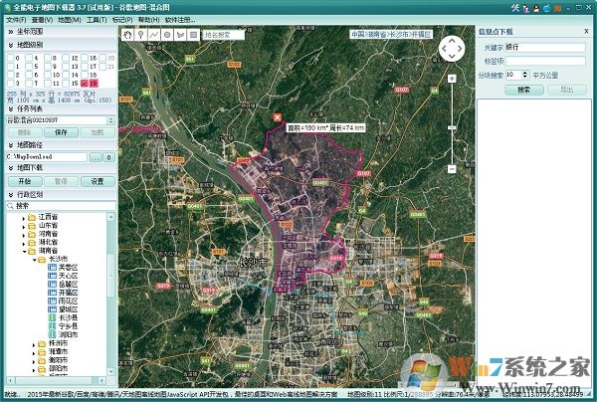This screenshot has height=402, width=597.
Task: Check map level 0 checkbox
Action: [12, 58]
